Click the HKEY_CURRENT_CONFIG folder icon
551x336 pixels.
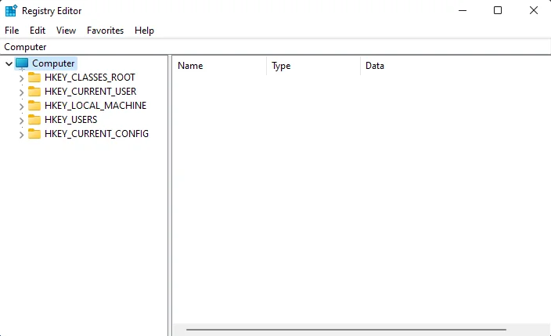[34, 134]
